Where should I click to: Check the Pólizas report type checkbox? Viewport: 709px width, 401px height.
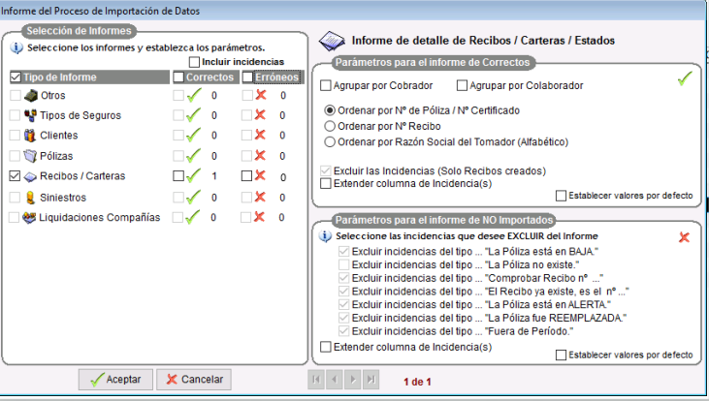point(15,156)
